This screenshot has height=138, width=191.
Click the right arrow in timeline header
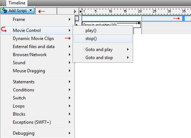point(75,11)
